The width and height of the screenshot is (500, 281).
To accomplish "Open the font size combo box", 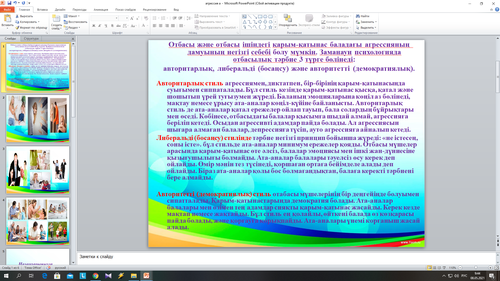I will [x=123, y=18].
